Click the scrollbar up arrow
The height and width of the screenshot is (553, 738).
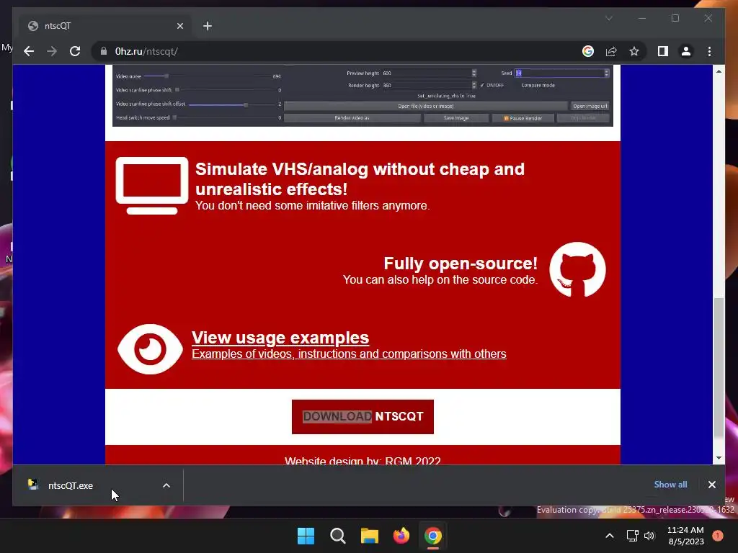[719, 71]
